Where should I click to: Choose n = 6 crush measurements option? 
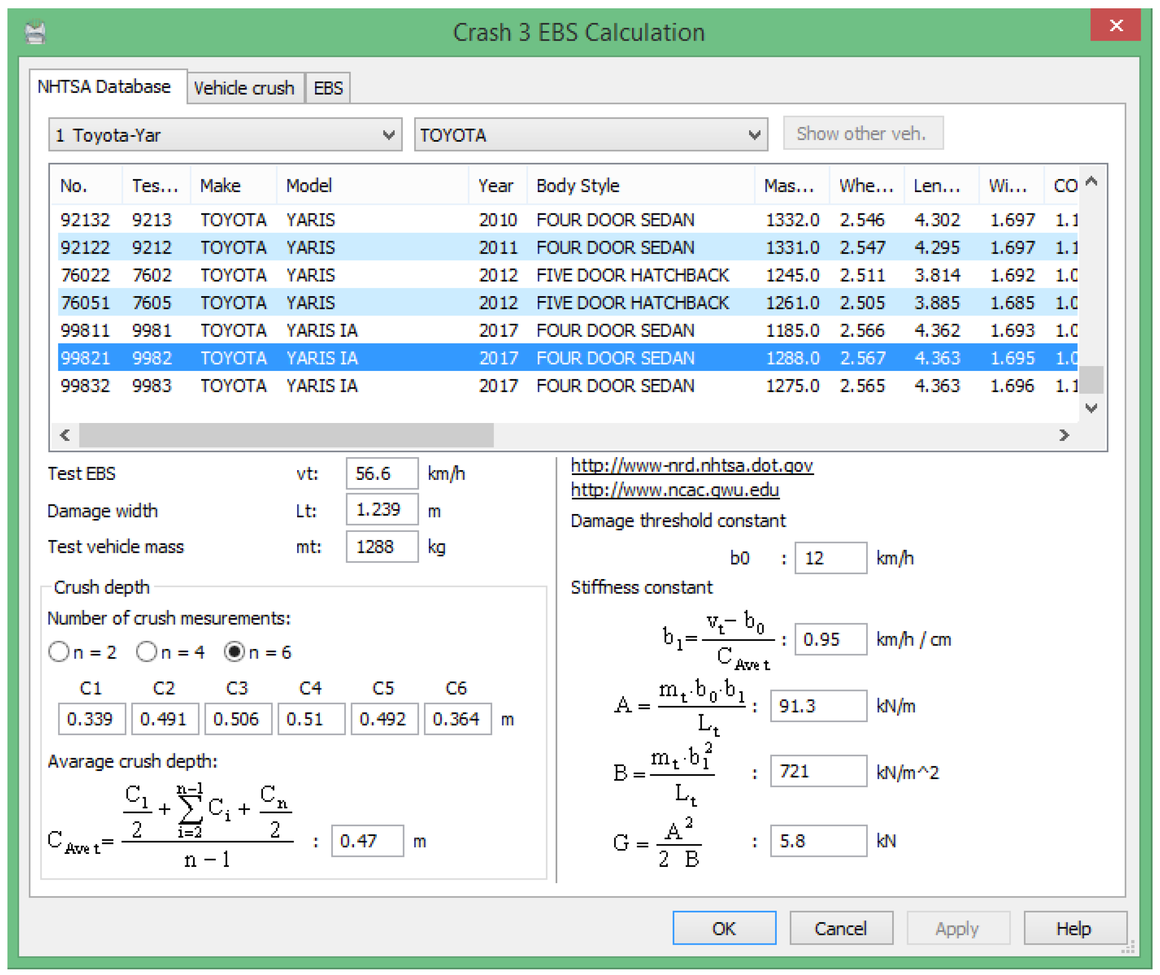[235, 652]
